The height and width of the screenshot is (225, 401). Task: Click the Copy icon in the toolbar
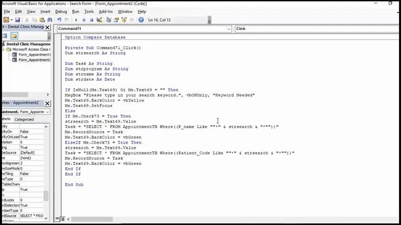pyautogui.click(x=34, y=19)
